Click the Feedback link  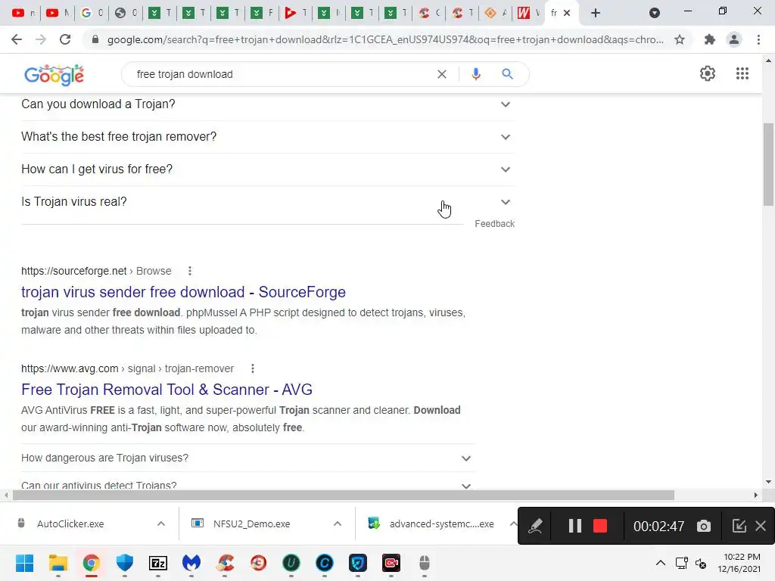point(494,224)
